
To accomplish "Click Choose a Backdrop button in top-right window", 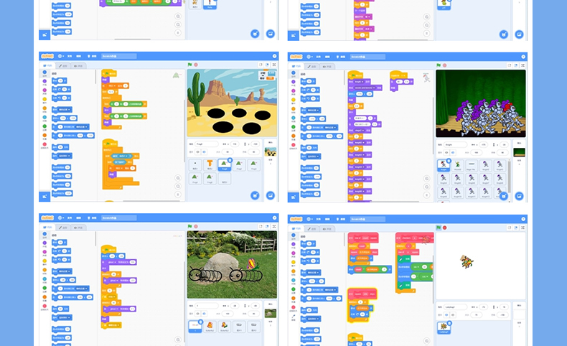I will 519,34.
